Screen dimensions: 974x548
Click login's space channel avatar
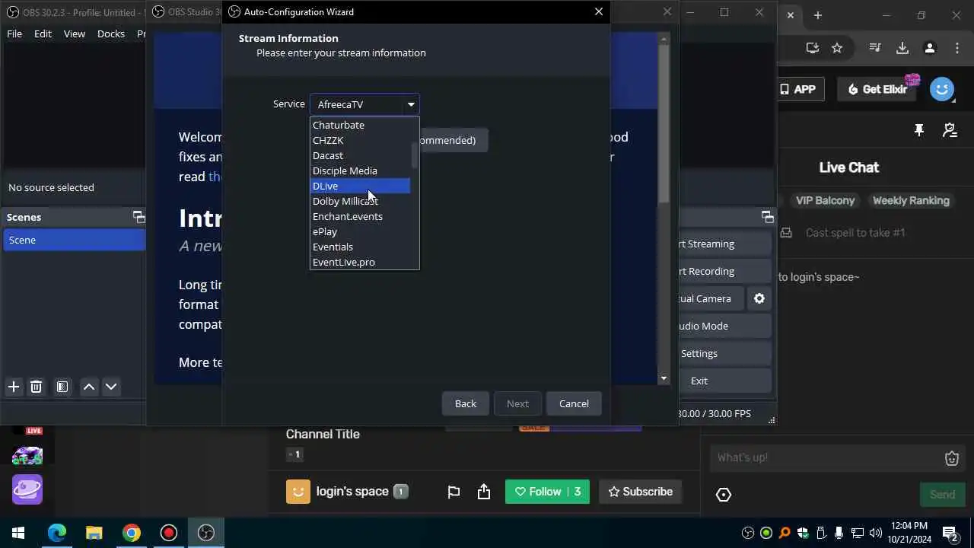tap(298, 492)
